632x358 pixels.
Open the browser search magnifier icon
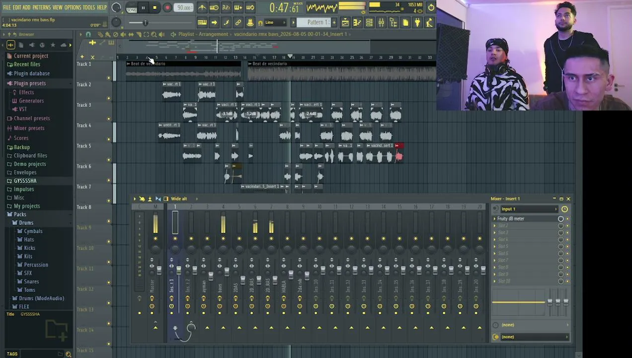pyautogui.click(x=68, y=354)
